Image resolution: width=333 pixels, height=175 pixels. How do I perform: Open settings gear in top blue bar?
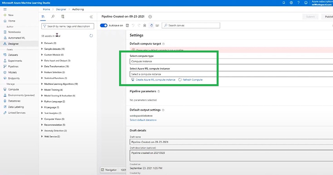(291, 3)
